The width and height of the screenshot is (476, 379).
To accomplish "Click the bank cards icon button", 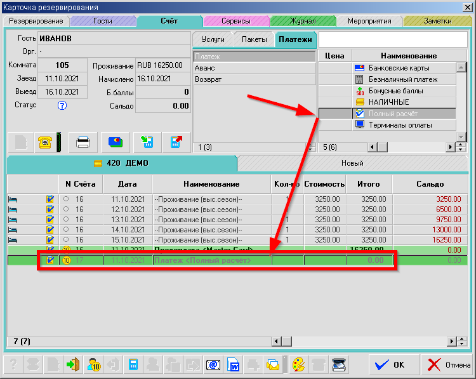I will [114, 142].
